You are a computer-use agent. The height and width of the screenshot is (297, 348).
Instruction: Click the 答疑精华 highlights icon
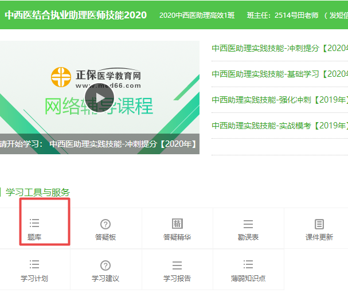coord(177,229)
